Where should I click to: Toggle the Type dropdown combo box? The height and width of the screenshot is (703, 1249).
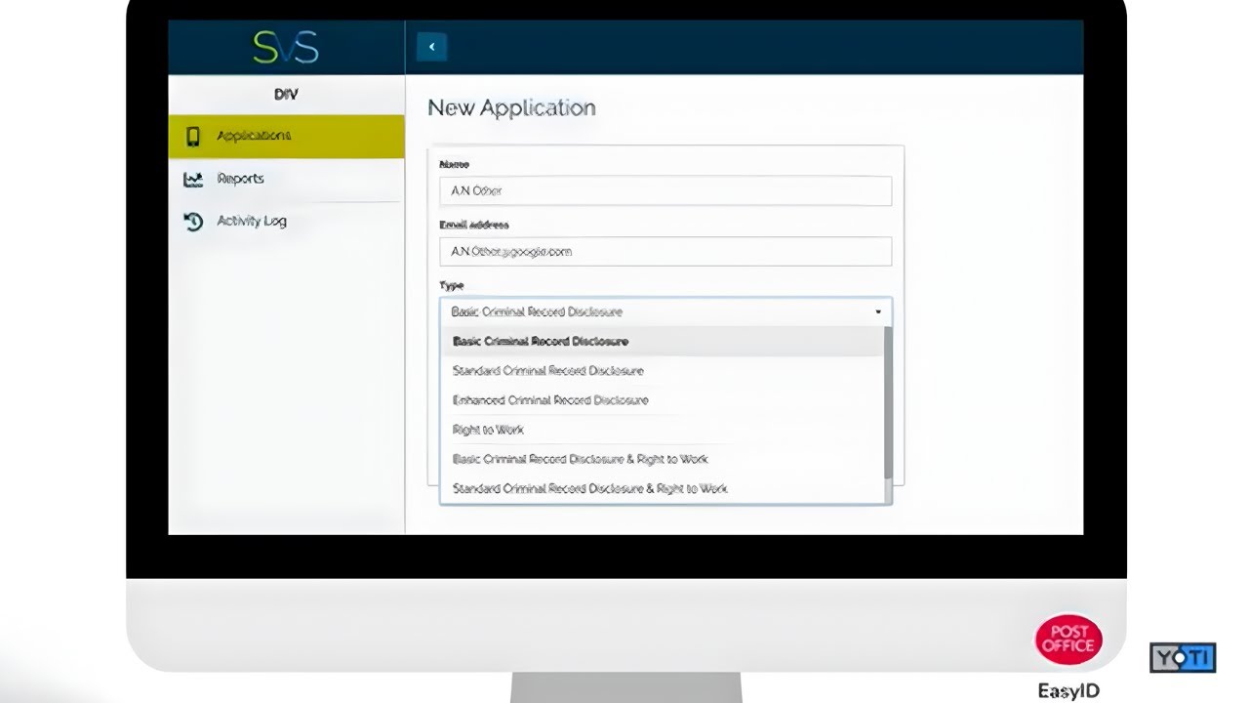click(665, 311)
